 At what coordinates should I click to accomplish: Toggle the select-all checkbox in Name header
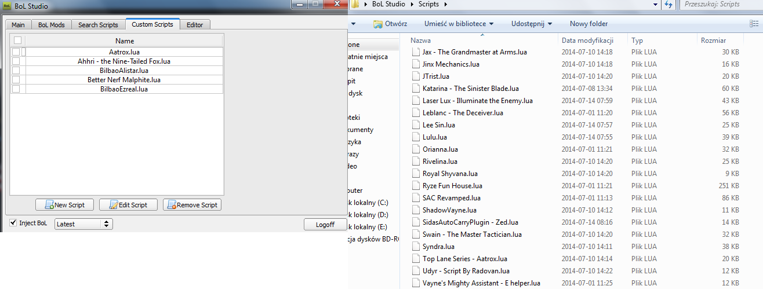(x=17, y=41)
